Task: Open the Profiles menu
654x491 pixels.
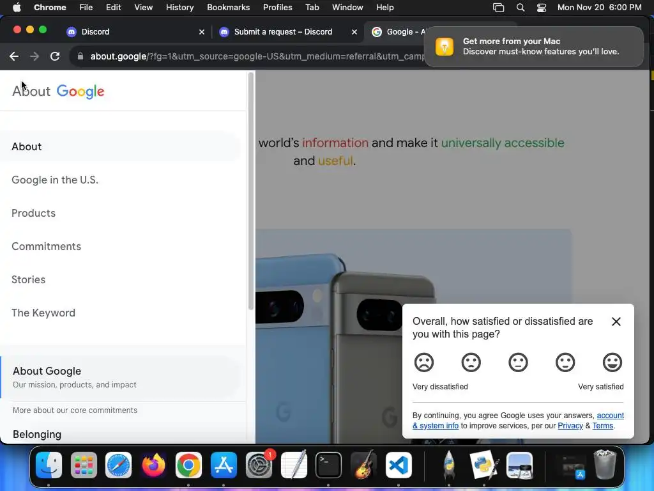Action: pos(277,7)
